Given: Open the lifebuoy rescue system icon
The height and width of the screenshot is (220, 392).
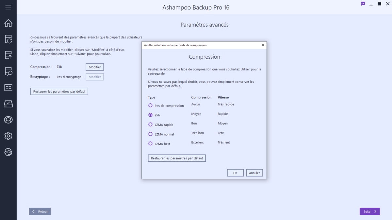Looking at the screenshot, I should pos(8,120).
